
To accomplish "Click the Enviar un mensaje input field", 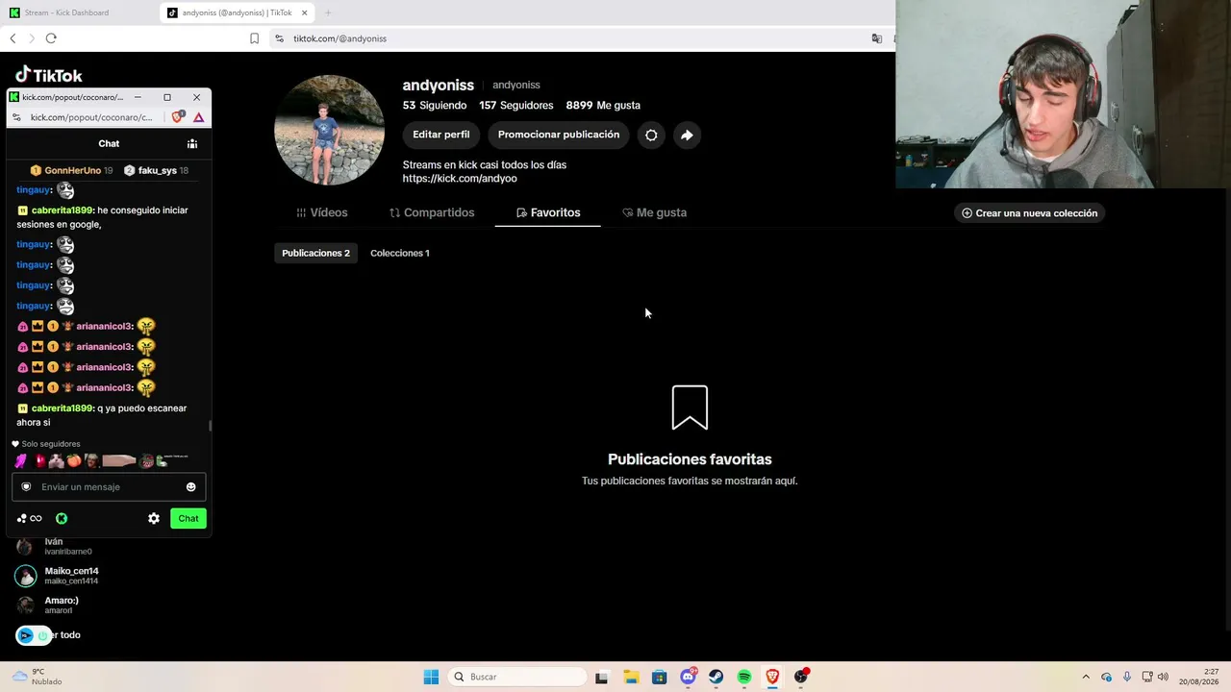I will point(109,487).
